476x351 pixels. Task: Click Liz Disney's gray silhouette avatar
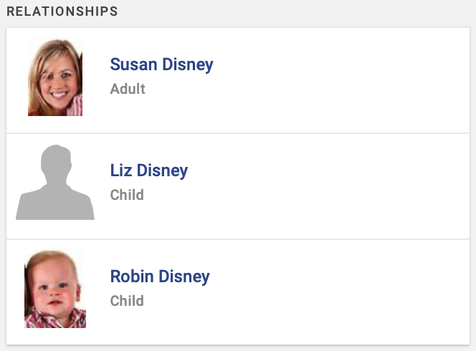(x=55, y=183)
